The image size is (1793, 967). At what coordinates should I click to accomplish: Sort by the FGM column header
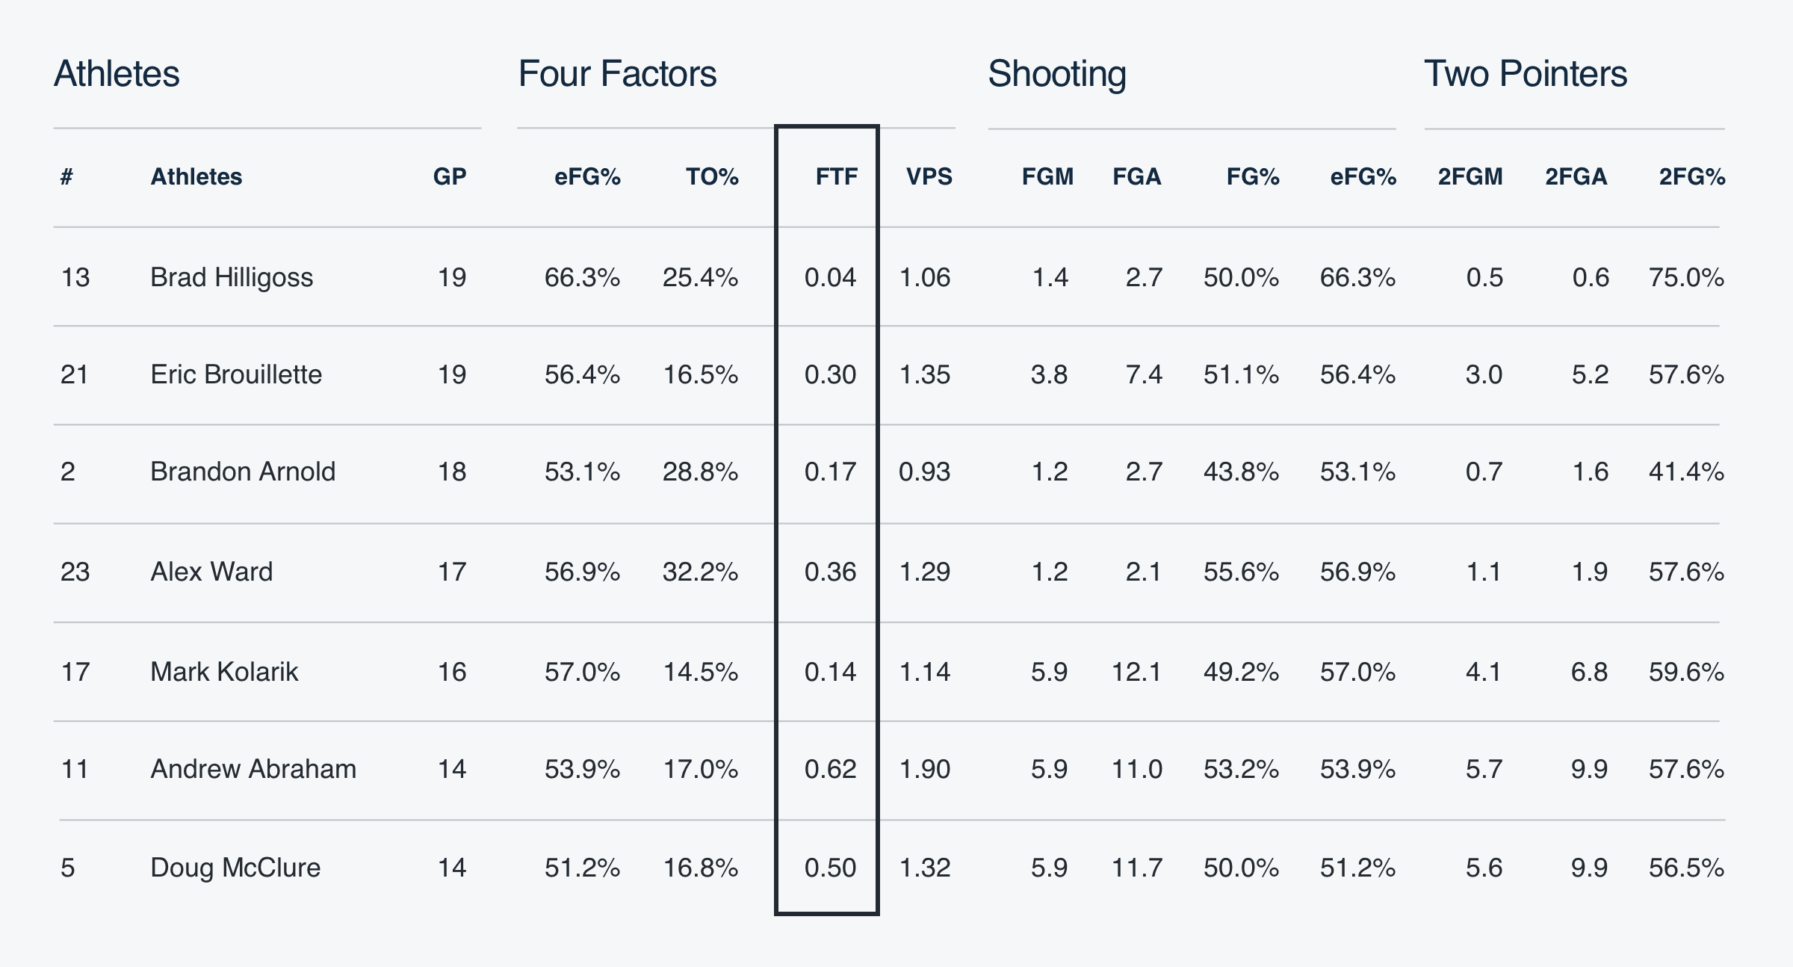[x=1047, y=177]
